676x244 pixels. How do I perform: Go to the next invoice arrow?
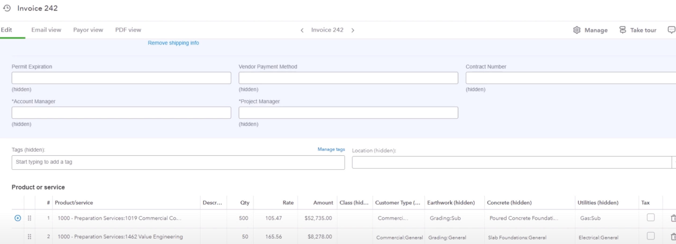click(353, 30)
